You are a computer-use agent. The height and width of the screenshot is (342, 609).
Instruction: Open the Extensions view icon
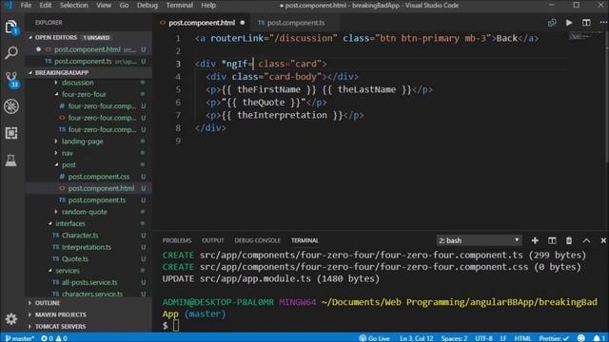point(11,133)
